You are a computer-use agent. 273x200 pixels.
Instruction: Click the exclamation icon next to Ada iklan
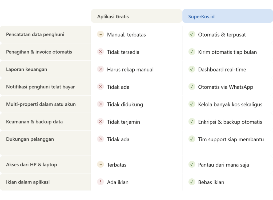101,182
